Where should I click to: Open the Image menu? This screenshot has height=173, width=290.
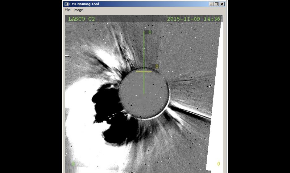click(x=78, y=10)
